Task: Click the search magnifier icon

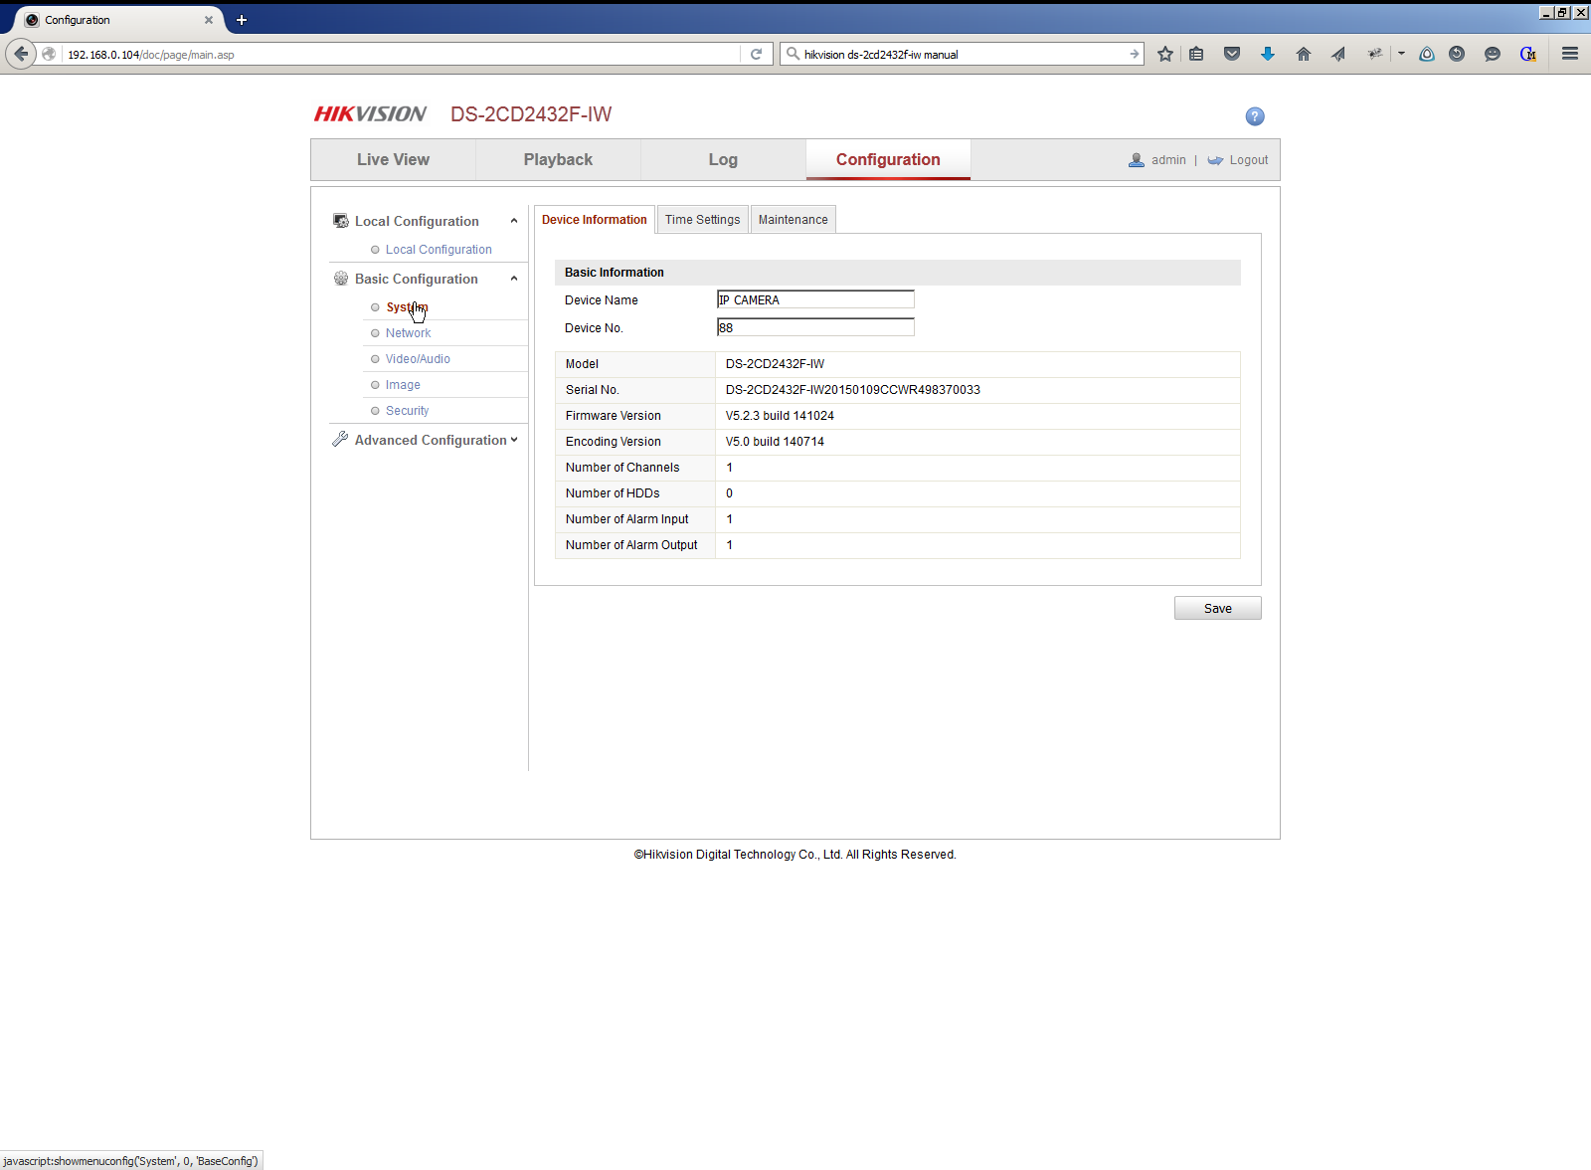Action: pos(793,54)
